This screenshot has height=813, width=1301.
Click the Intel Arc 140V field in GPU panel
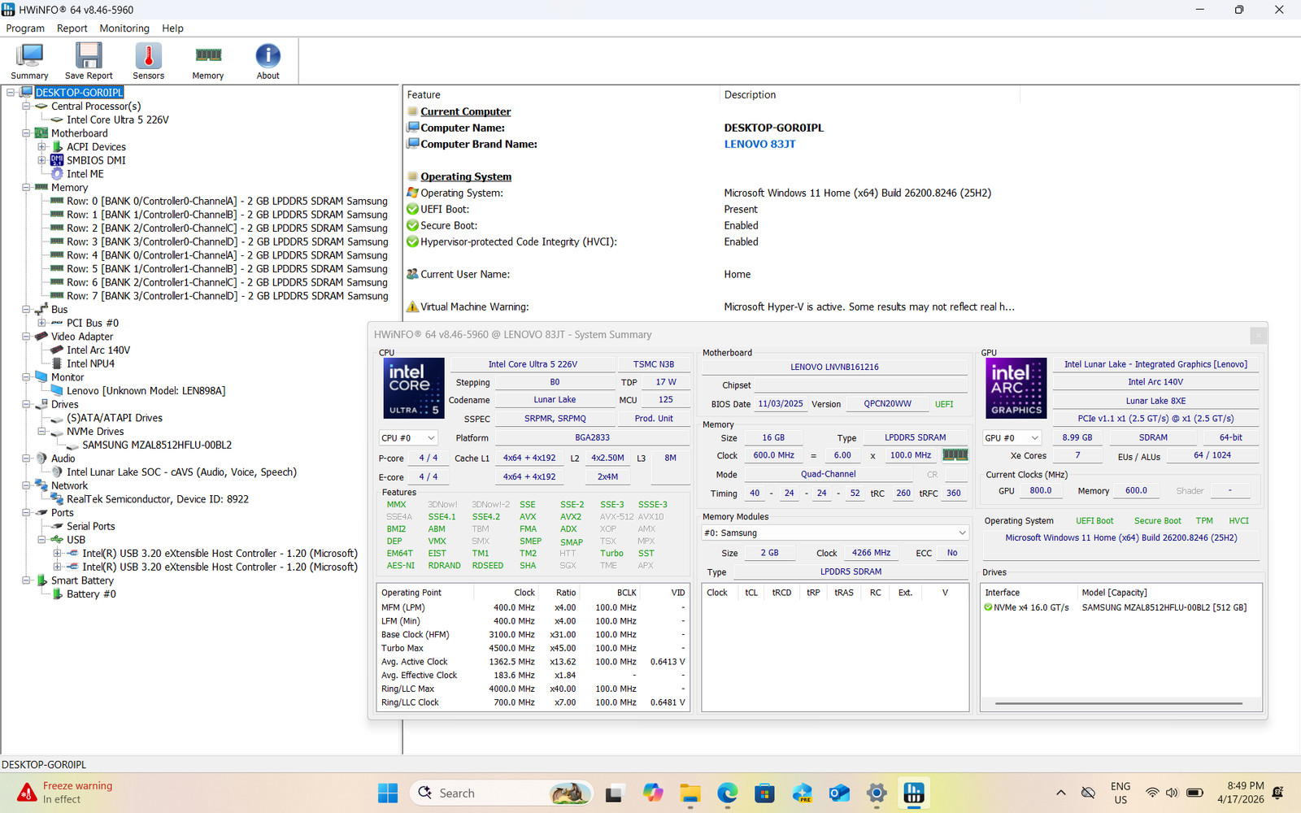coord(1155,382)
